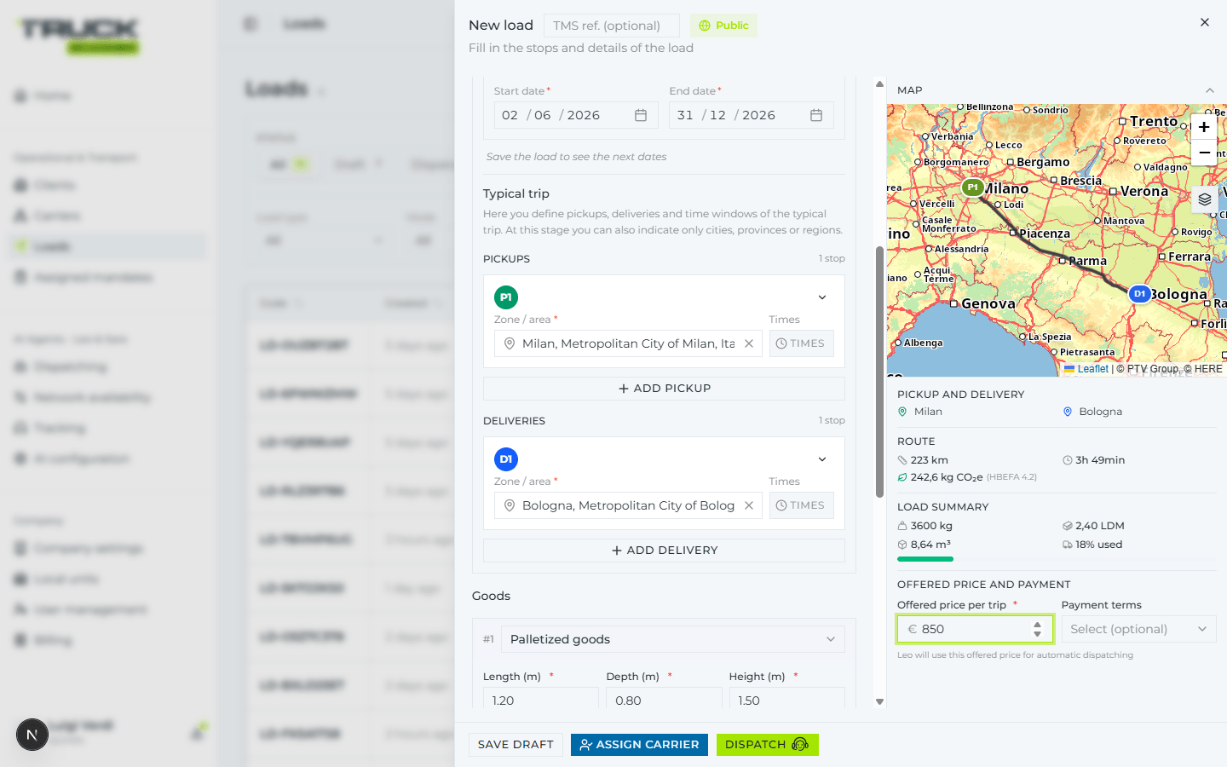Click the form vertical scrollbar thumb

[x=879, y=372]
